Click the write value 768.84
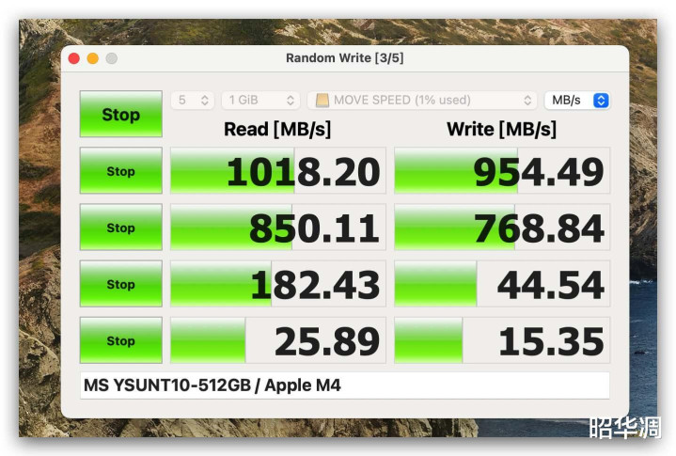The width and height of the screenshot is (676, 456). tap(502, 228)
